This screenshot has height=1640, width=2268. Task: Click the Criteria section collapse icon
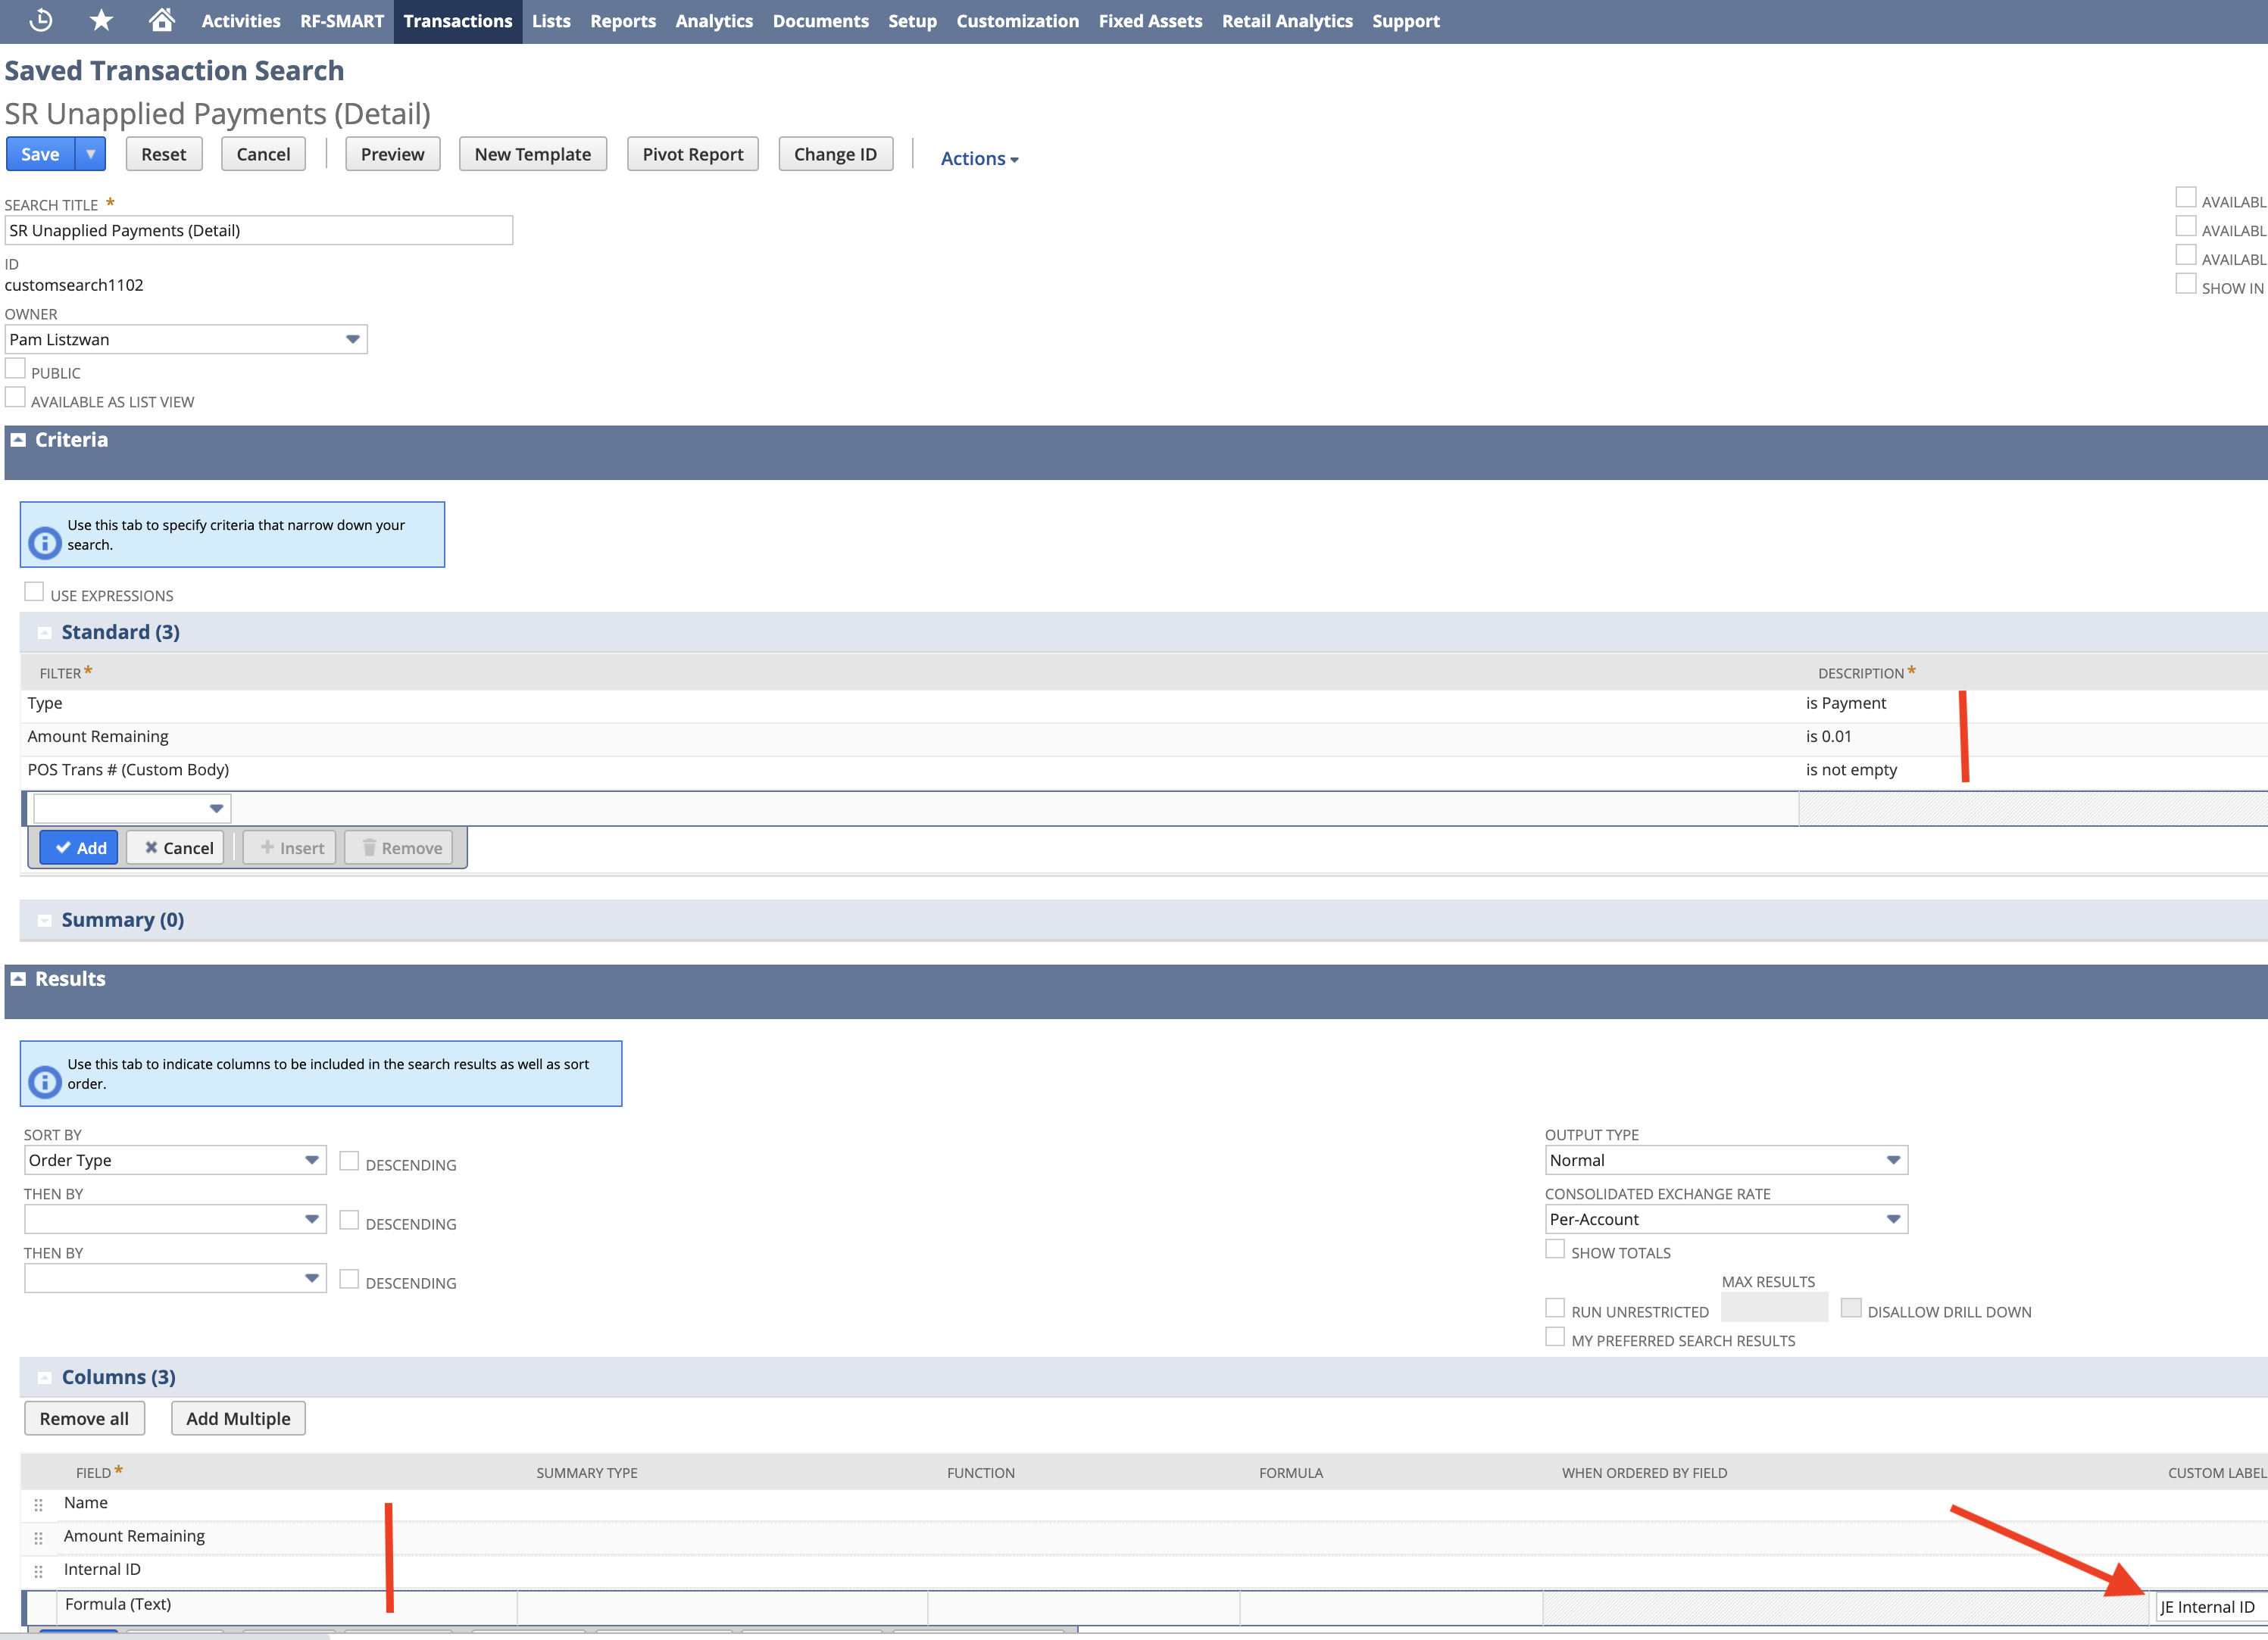18,440
